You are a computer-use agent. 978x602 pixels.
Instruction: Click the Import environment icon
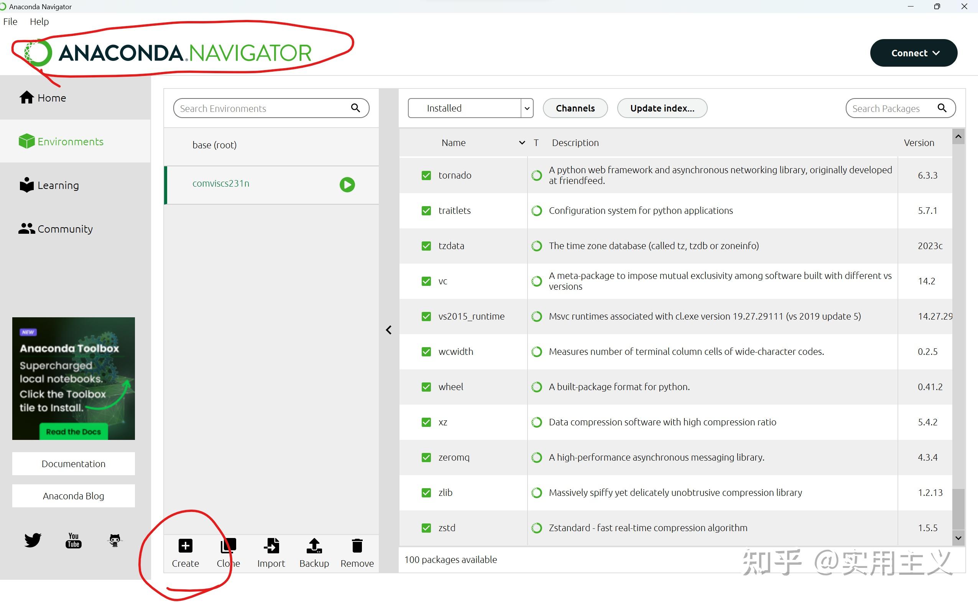[271, 545]
